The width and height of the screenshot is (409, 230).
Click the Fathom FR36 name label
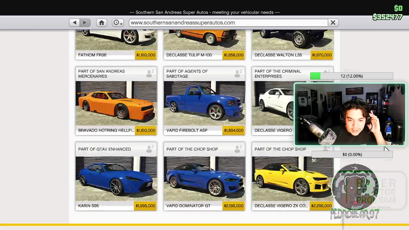click(92, 55)
